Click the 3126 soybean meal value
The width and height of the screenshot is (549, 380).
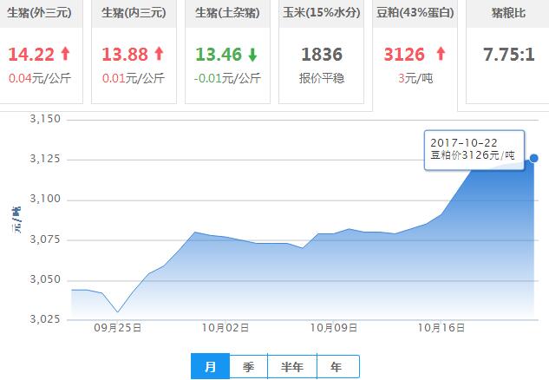point(404,55)
